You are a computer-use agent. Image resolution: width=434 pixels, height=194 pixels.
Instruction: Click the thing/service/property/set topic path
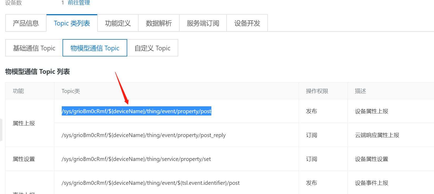click(x=136, y=159)
